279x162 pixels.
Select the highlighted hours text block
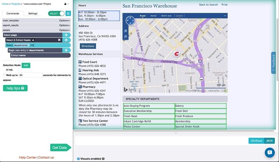99,16
